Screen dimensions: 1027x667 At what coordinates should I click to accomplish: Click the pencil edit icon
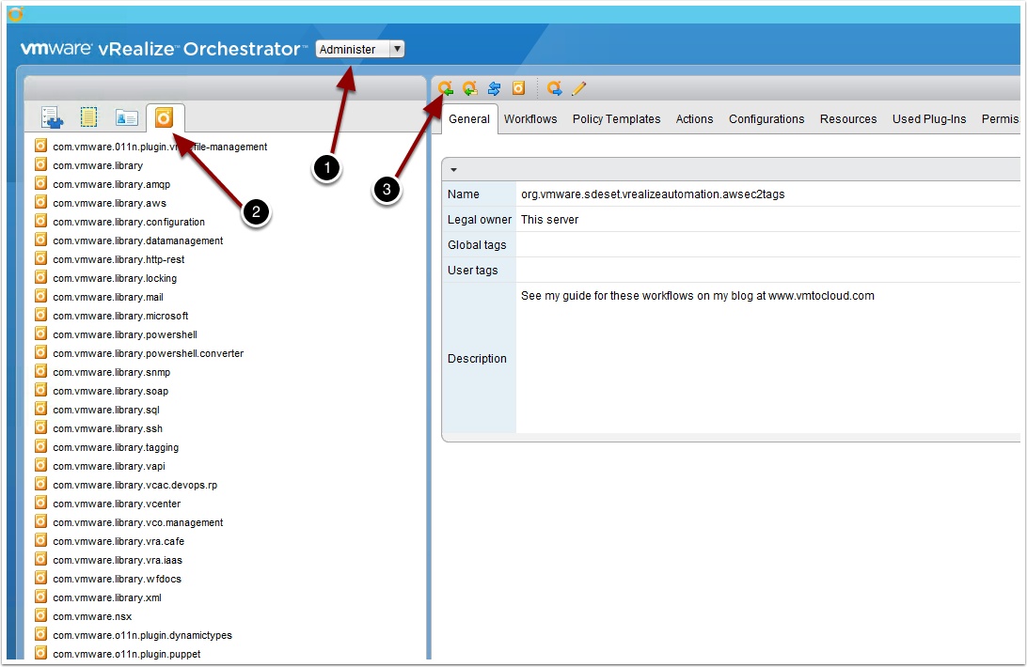pyautogui.click(x=579, y=88)
